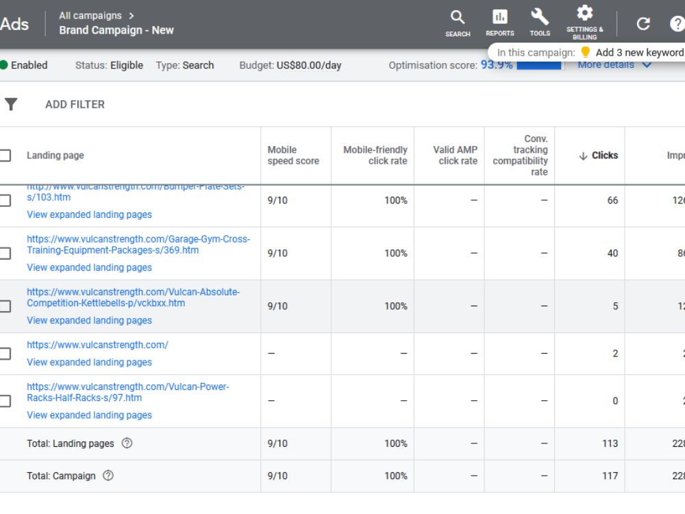The height and width of the screenshot is (514, 685).
Task: Click the filter funnel icon
Action: [x=11, y=104]
